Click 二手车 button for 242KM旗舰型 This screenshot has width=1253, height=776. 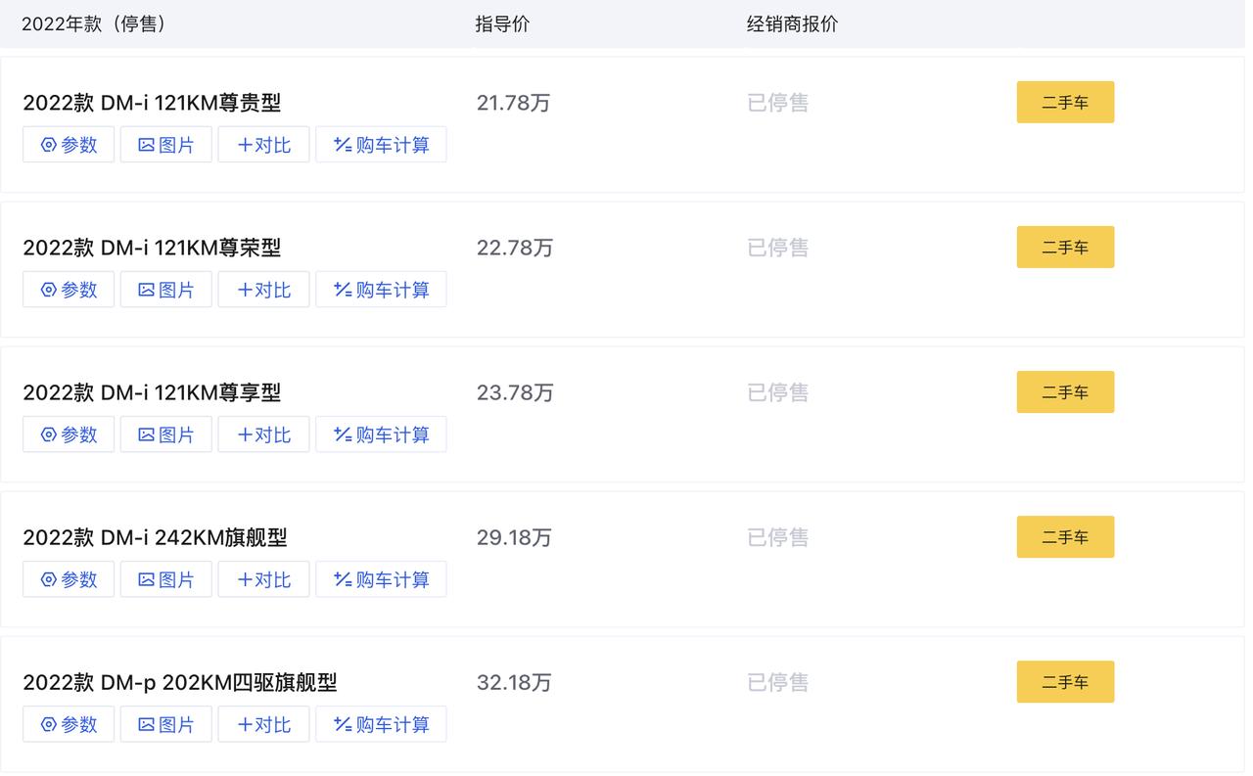1065,536
